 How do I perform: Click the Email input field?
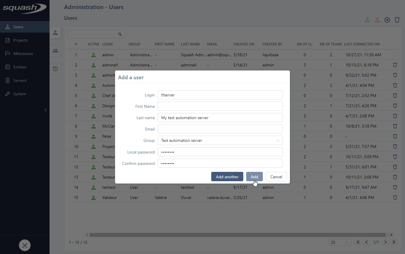pos(220,129)
